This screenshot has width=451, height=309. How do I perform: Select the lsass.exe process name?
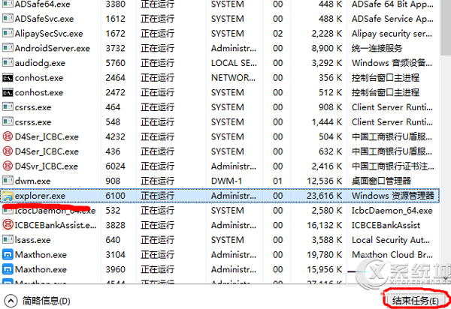33,240
